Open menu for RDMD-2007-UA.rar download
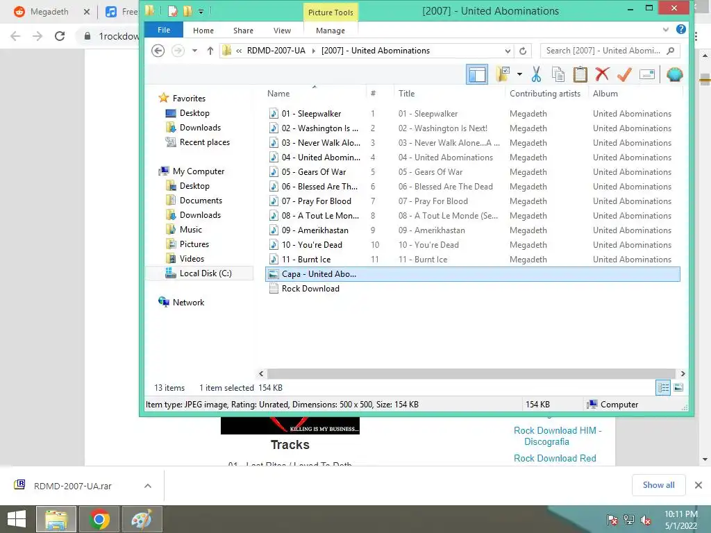 [148, 486]
